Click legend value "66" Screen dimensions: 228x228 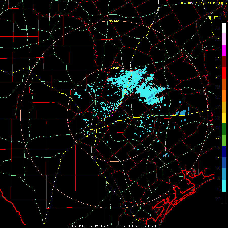click(218, 28)
